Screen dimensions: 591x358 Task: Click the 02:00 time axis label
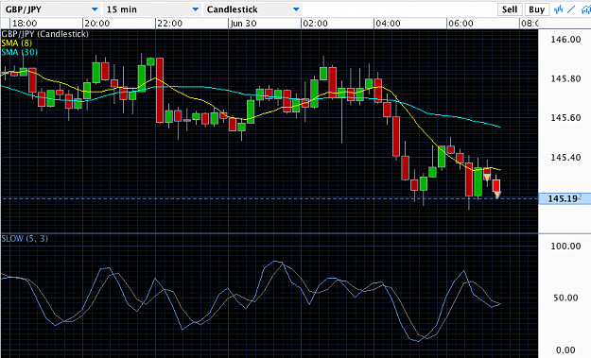(315, 24)
